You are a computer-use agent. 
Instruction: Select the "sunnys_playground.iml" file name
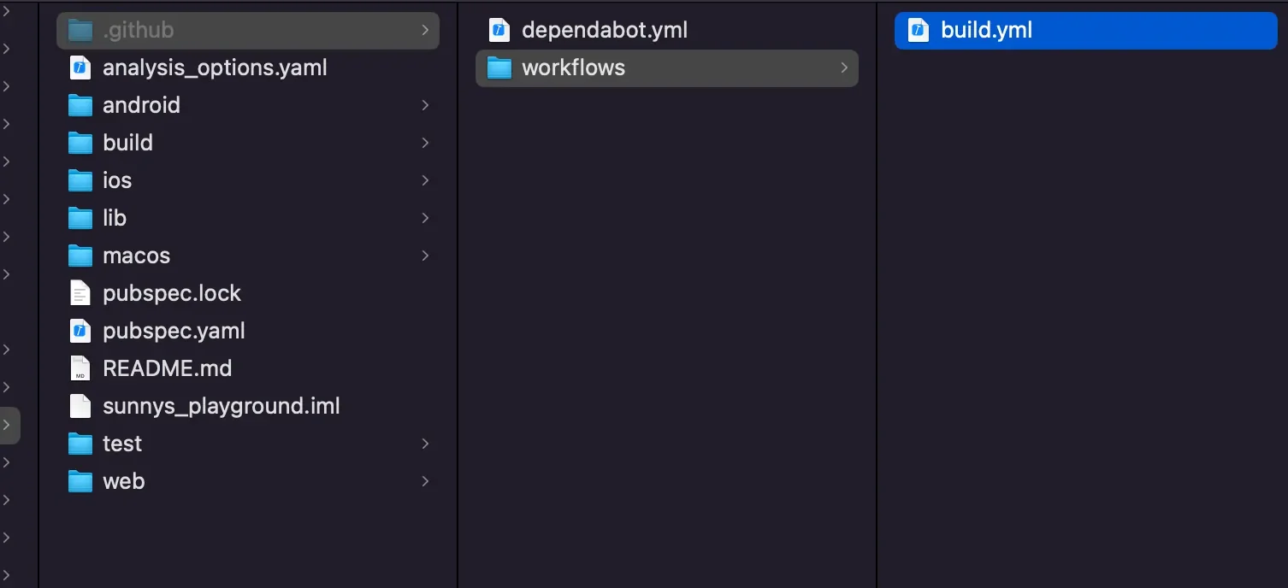(x=222, y=406)
